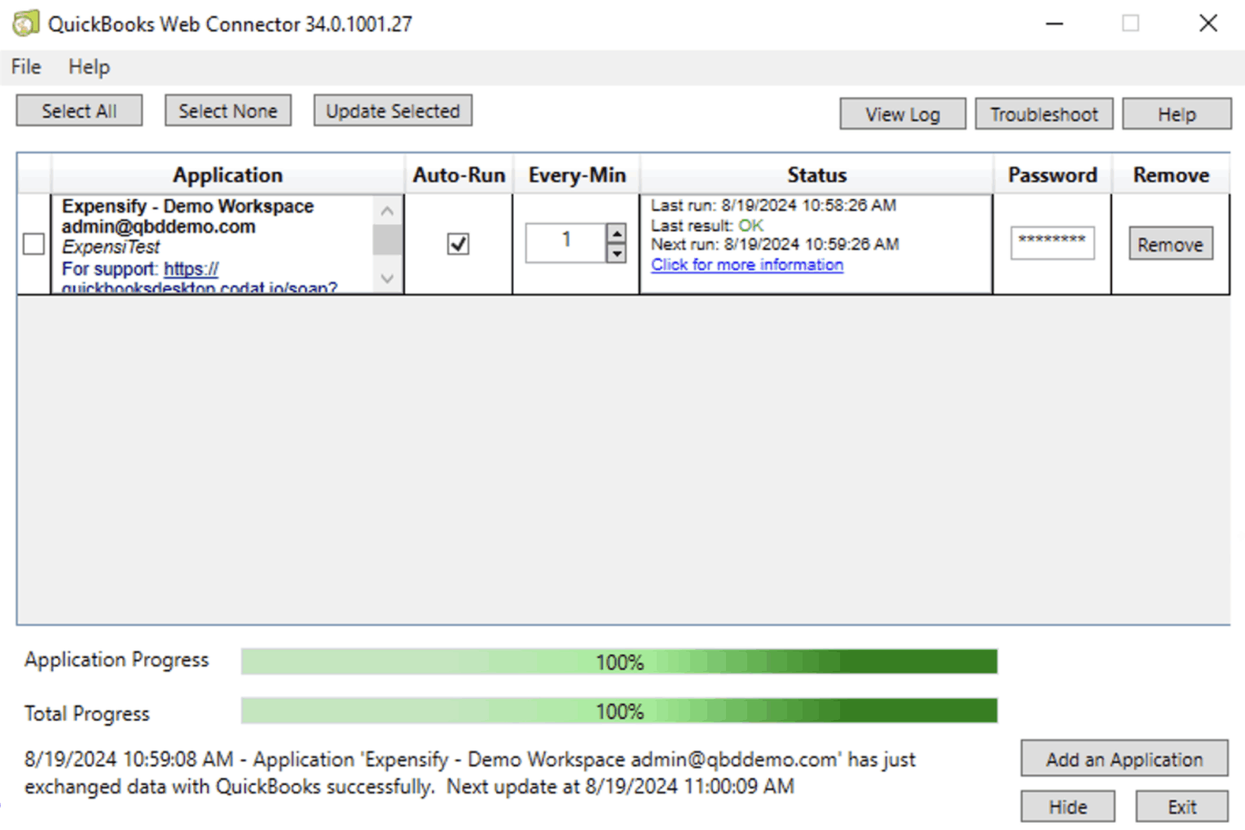Open the Help menu in menu bar
The image size is (1245, 830).
89,67
